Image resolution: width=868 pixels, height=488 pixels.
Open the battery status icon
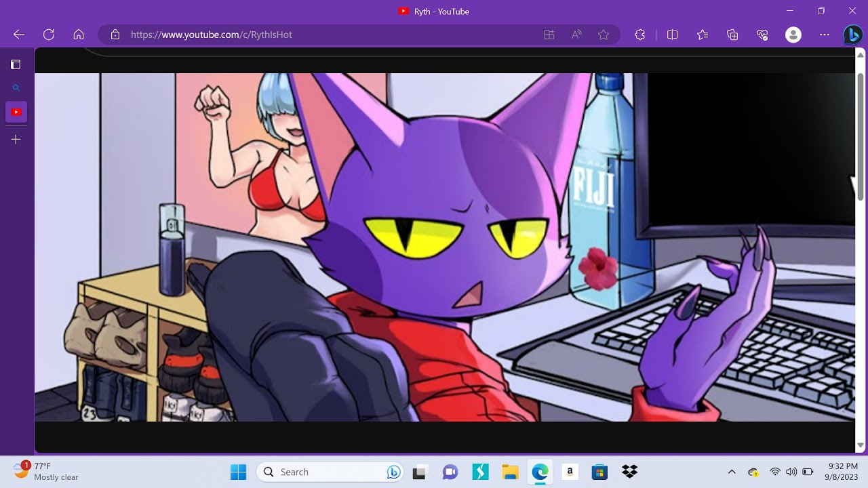click(808, 472)
